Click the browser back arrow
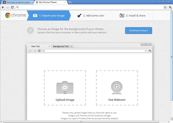The height and width of the screenshot is (123, 173). tap(3, 7)
